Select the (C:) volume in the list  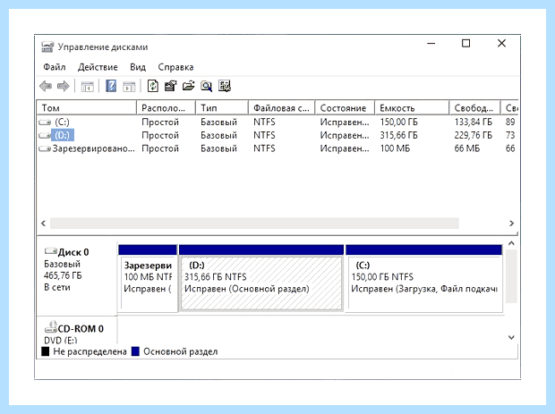[x=63, y=122]
